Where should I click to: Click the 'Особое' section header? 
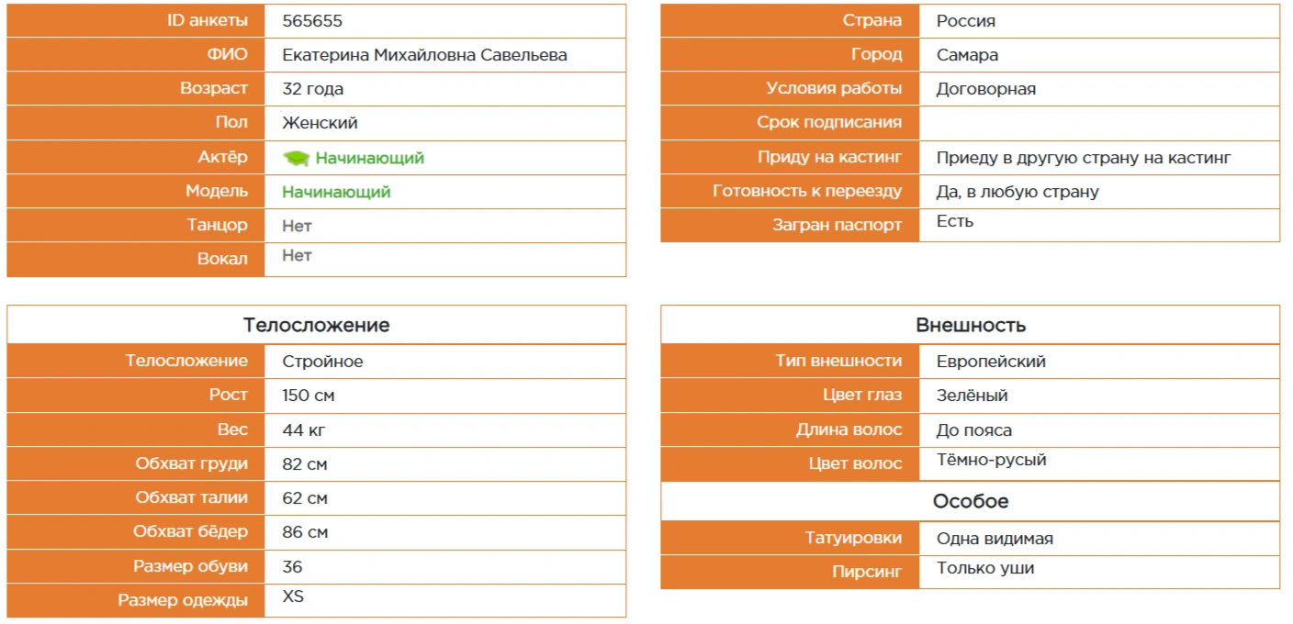tap(970, 501)
